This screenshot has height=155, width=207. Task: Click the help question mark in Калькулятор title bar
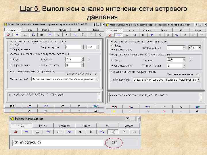127,119
